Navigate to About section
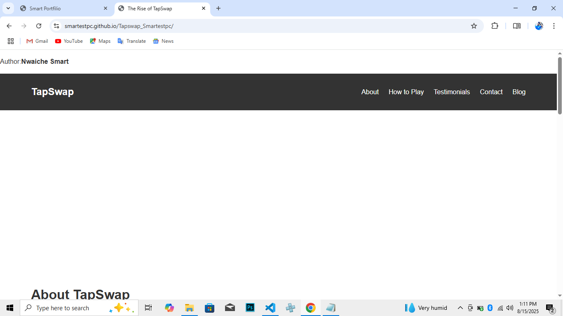 370,92
